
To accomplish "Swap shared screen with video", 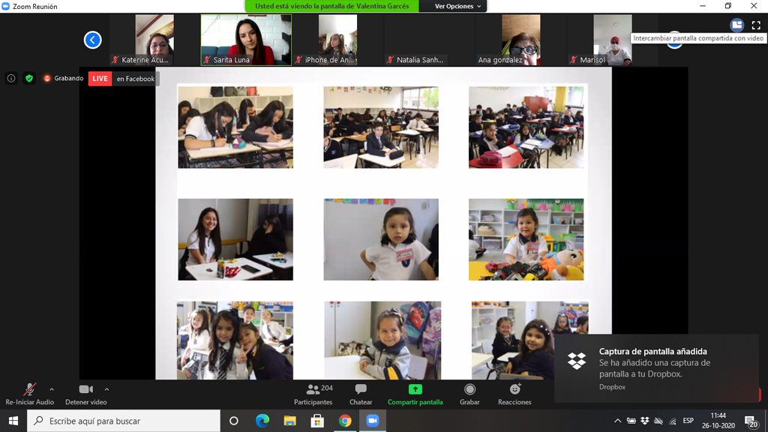I will coord(736,25).
